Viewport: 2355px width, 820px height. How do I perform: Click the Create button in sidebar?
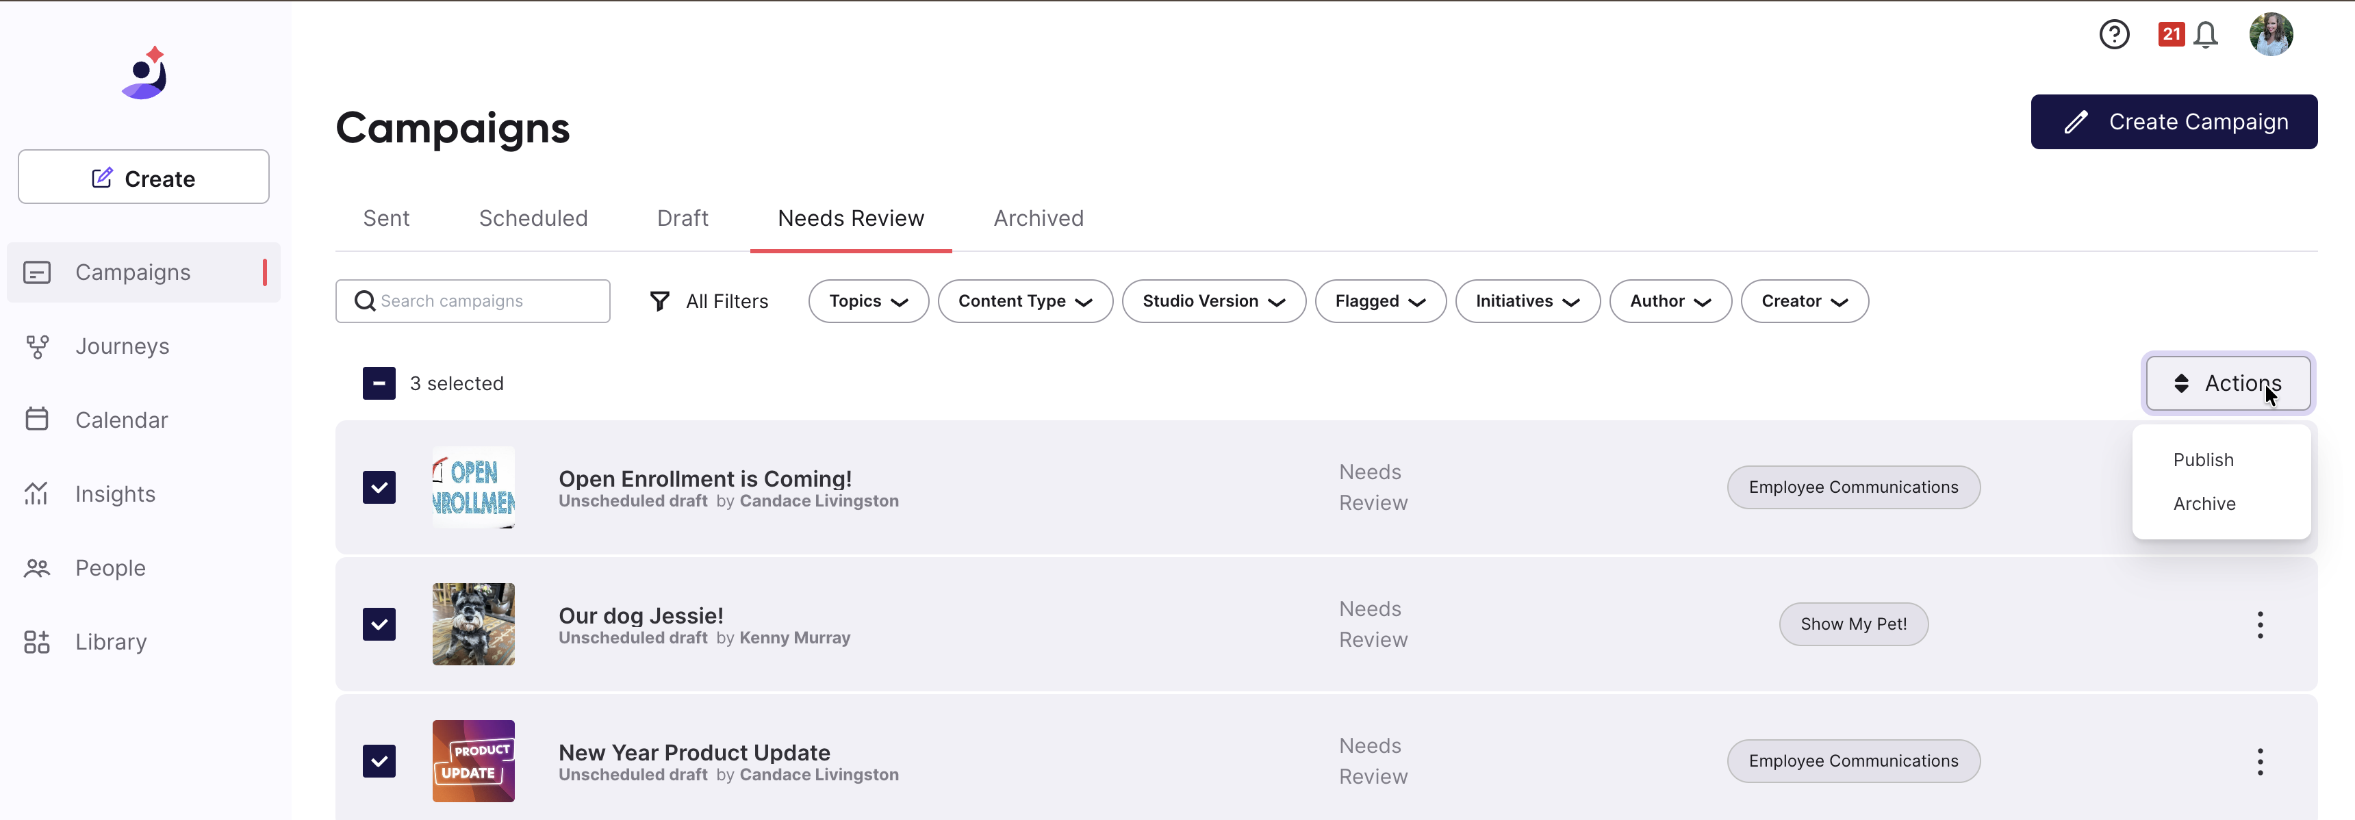click(144, 177)
